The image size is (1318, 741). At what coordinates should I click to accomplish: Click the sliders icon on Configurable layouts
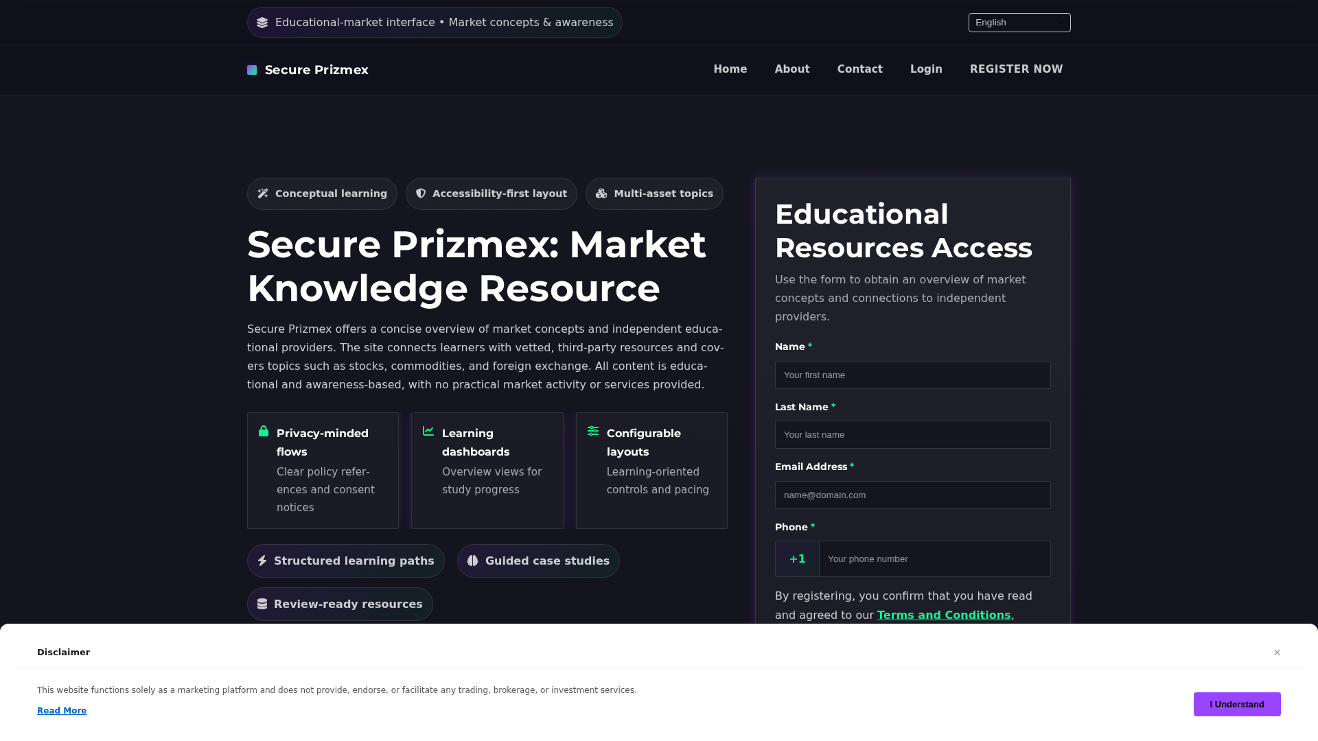tap(593, 431)
